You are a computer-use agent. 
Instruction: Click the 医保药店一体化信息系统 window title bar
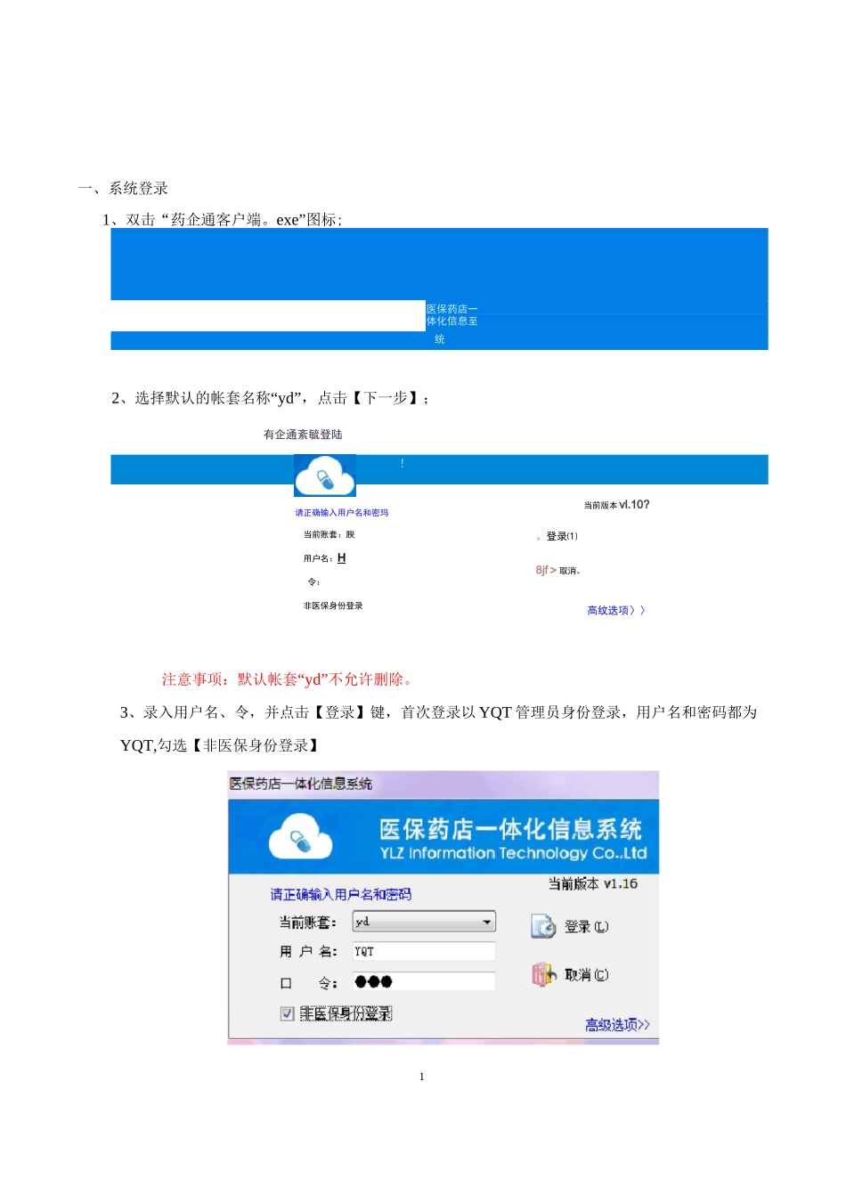pyautogui.click(x=443, y=784)
